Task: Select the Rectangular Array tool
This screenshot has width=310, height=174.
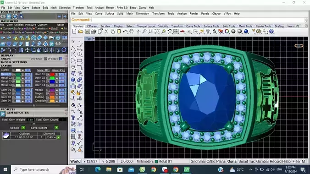Action: pyautogui.click(x=73, y=136)
